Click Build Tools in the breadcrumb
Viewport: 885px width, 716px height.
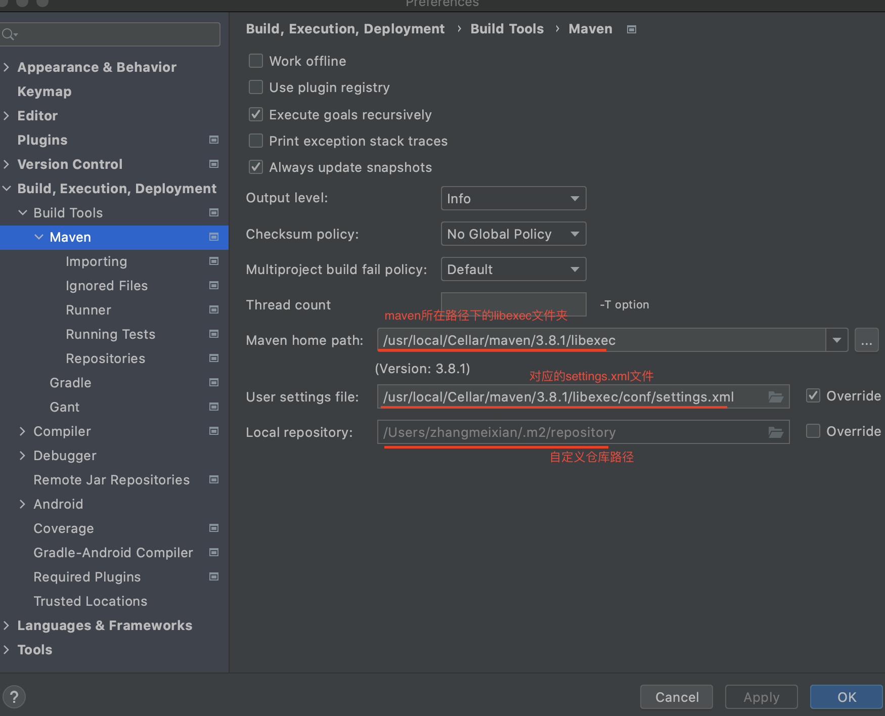507,29
